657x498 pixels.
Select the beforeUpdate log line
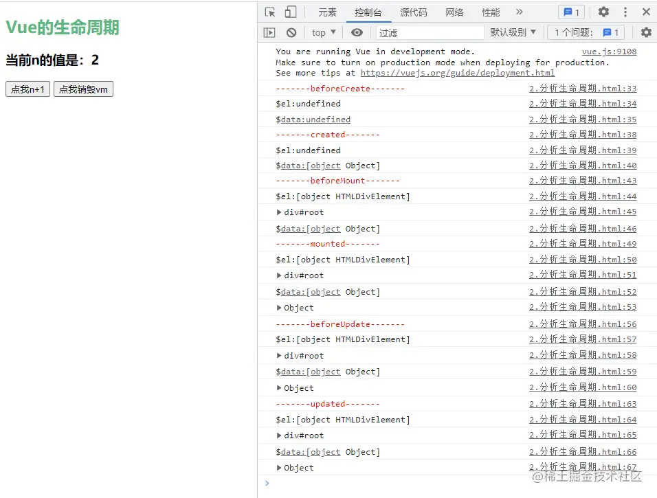click(340, 324)
